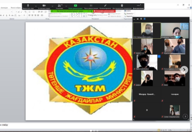Viewport: 192px width, 132px height.
Task: Align text left in paragraph group
Action: point(30,15)
